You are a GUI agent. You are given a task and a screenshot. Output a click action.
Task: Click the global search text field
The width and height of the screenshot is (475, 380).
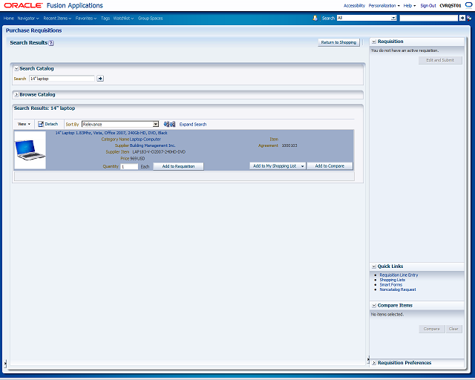coord(429,18)
